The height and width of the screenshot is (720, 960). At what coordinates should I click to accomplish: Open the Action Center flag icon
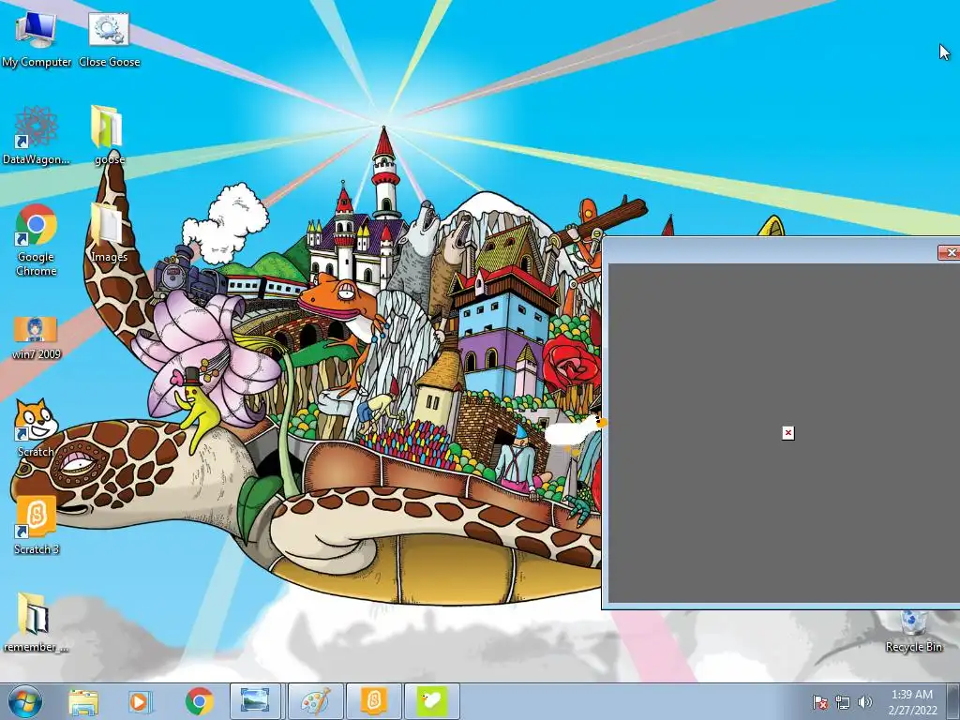point(819,702)
